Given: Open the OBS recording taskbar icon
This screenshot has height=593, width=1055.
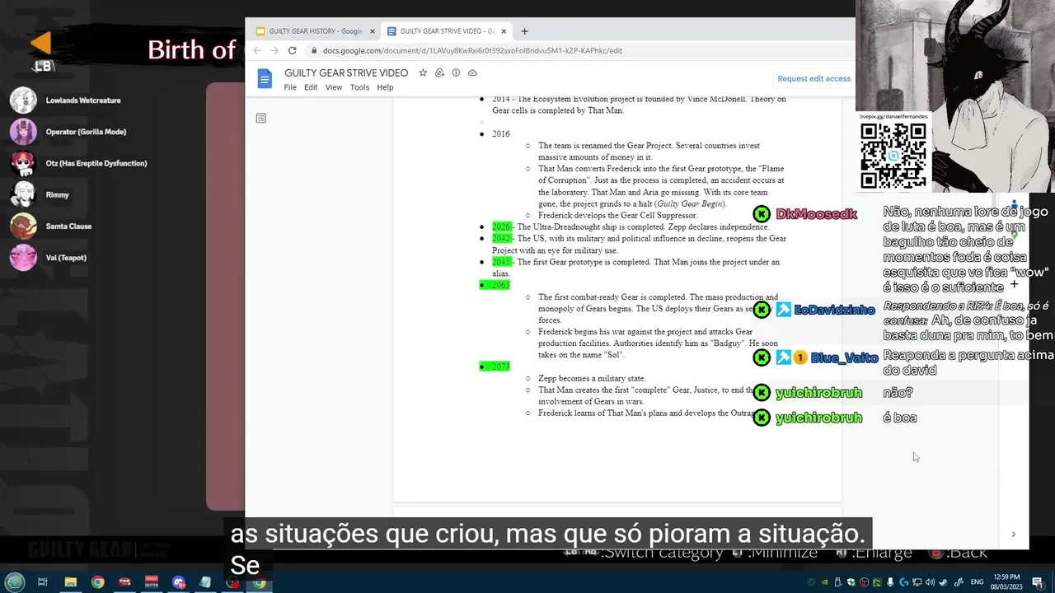Looking at the screenshot, I should [x=232, y=582].
